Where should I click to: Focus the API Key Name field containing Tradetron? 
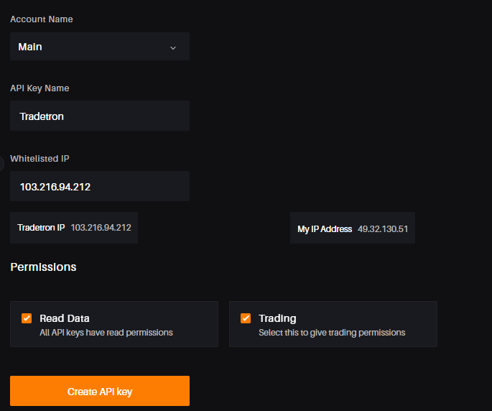99,116
